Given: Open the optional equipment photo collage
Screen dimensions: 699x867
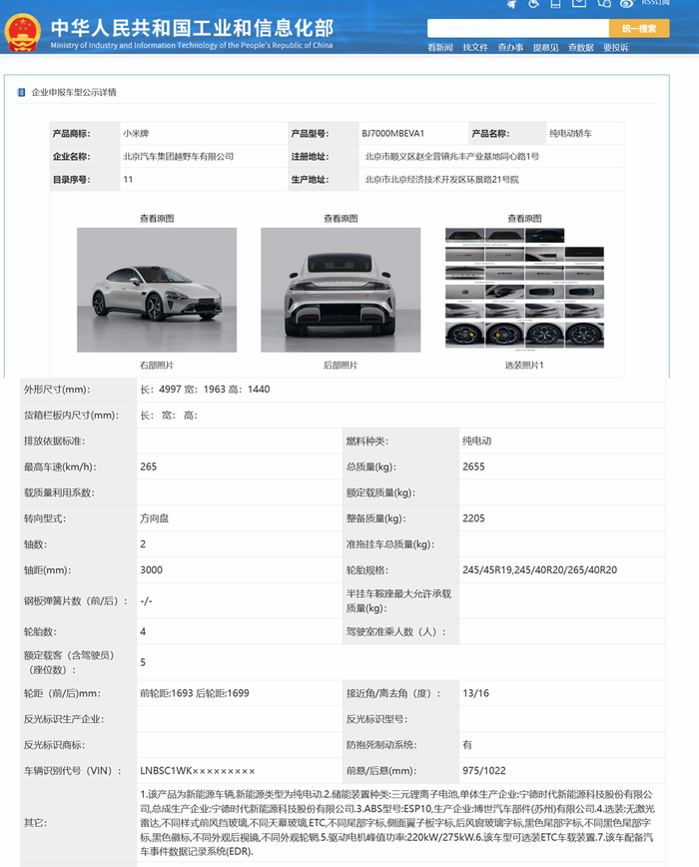Looking at the screenshot, I should point(524,289).
